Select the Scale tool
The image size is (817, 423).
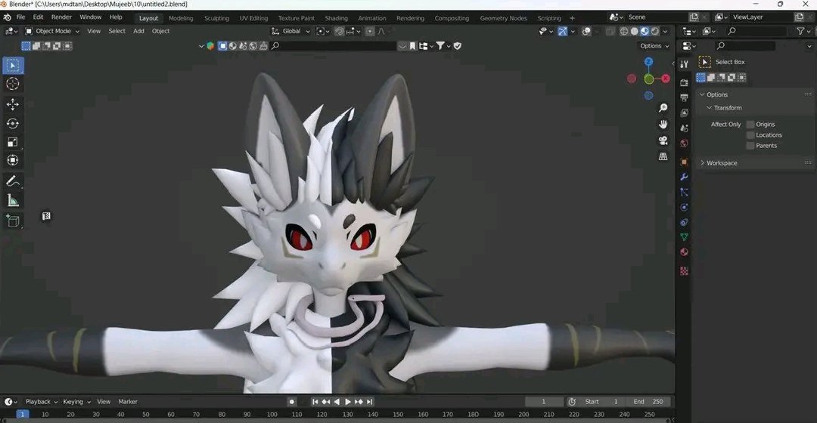13,142
